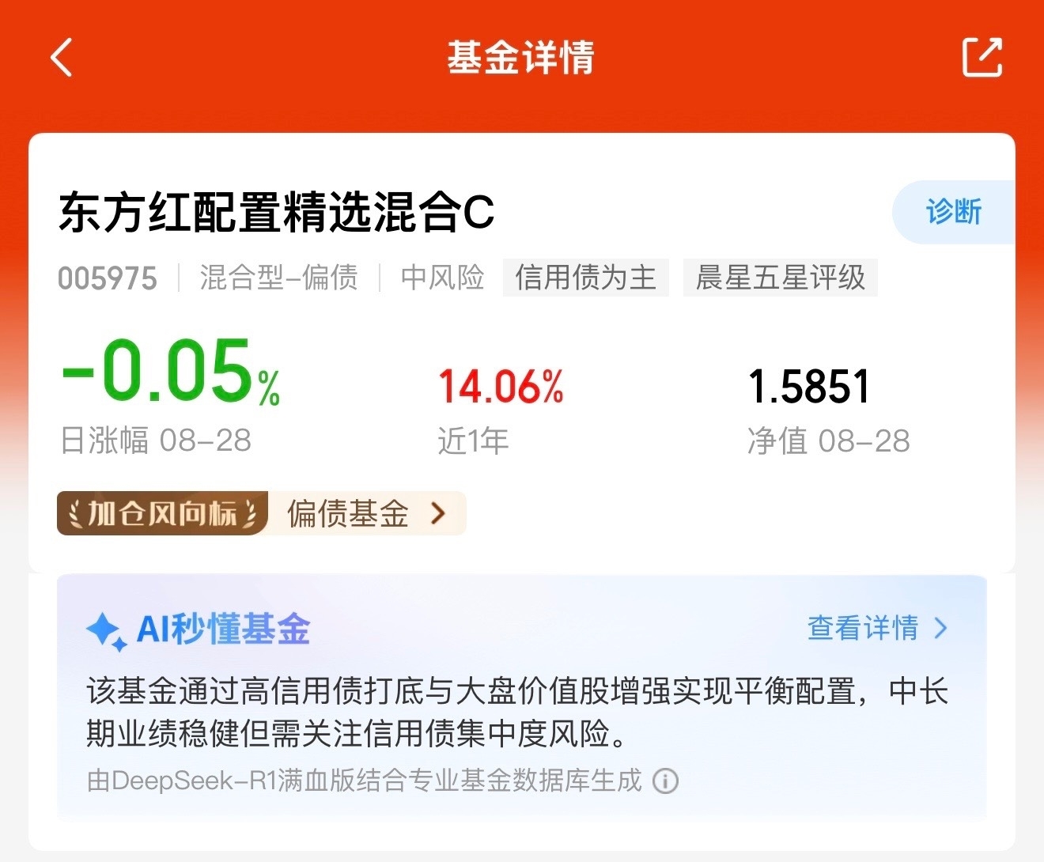This screenshot has height=862, width=1044.
Task: Tap info icon beside DeepSeek-R1 note
Action: [665, 781]
